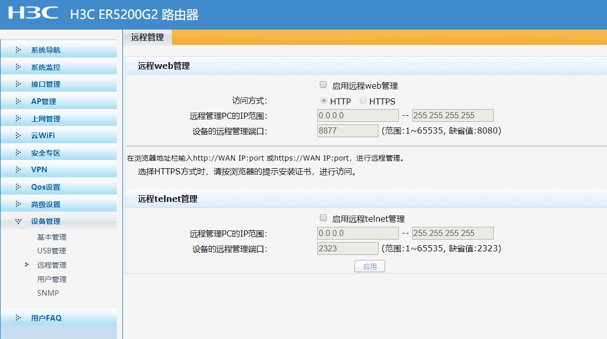
Task: Go to 基本管理 submenu
Action: pos(52,237)
